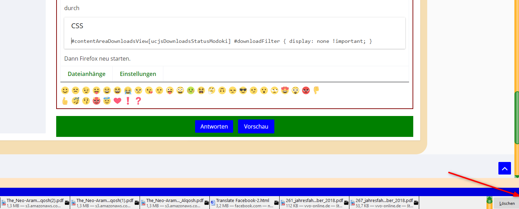This screenshot has height=209, width=519.
Task: Insert the upside-down face emoji
Action: coord(222,91)
